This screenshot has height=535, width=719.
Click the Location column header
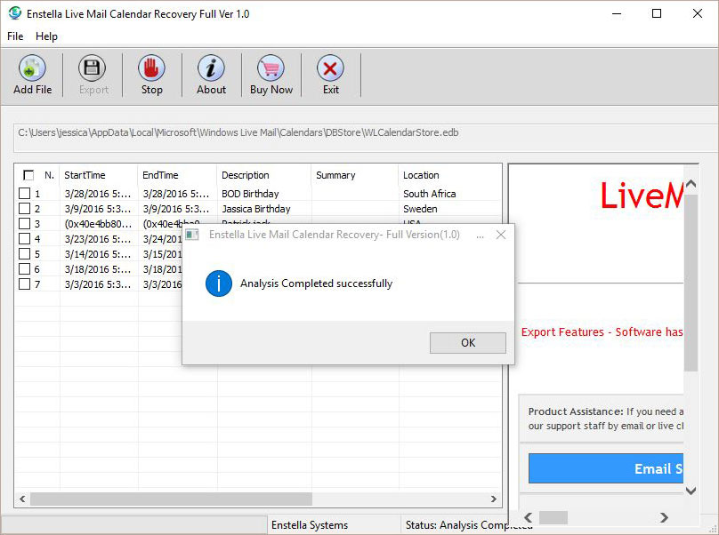[x=421, y=175]
